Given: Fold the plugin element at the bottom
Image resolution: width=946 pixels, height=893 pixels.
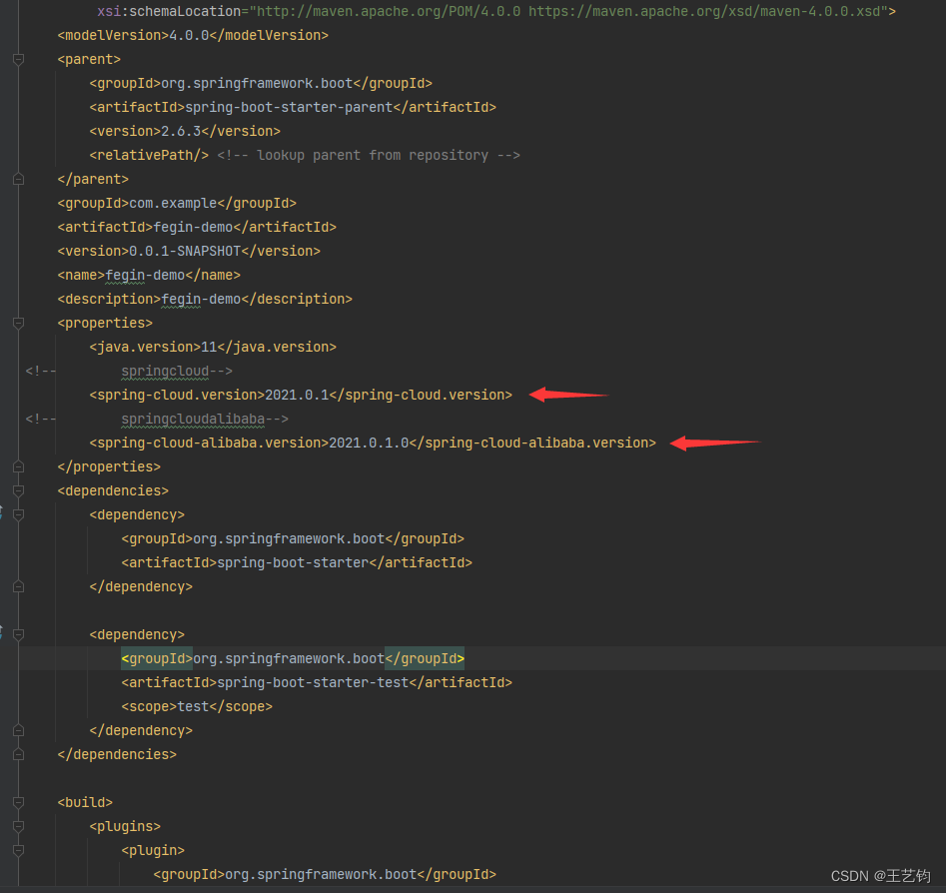Looking at the screenshot, I should [x=17, y=850].
